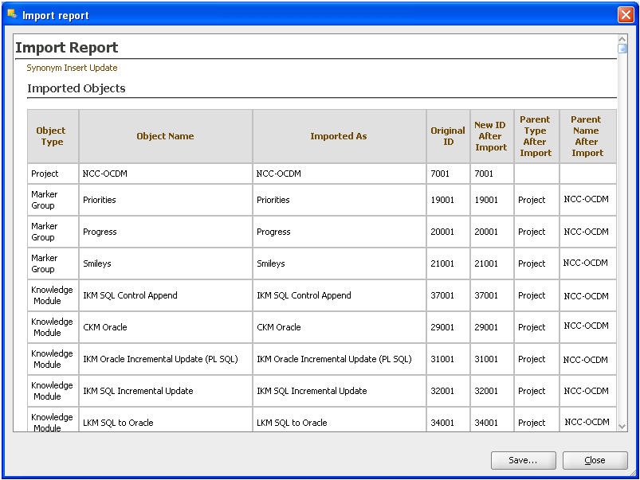The image size is (640, 480).
Task: Click the Parent Type After Import header
Action: [x=535, y=136]
